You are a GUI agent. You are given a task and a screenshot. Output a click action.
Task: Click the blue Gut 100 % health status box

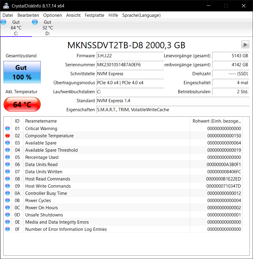(x=22, y=72)
